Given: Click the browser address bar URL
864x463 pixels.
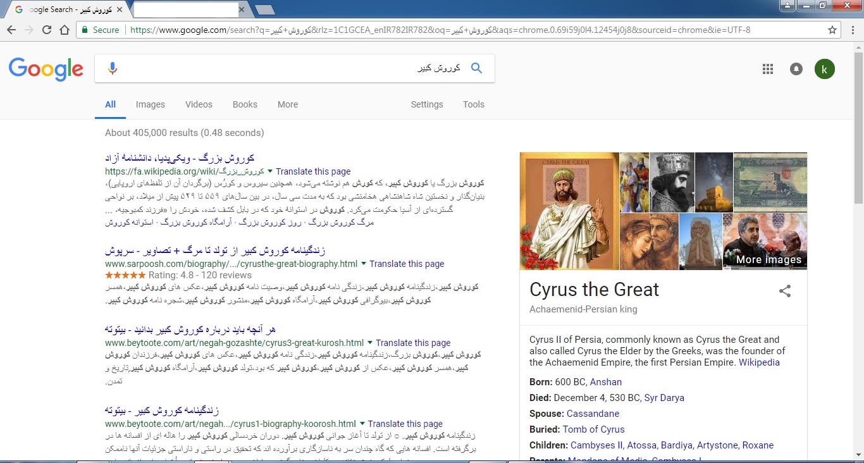Looking at the screenshot, I should 440,30.
